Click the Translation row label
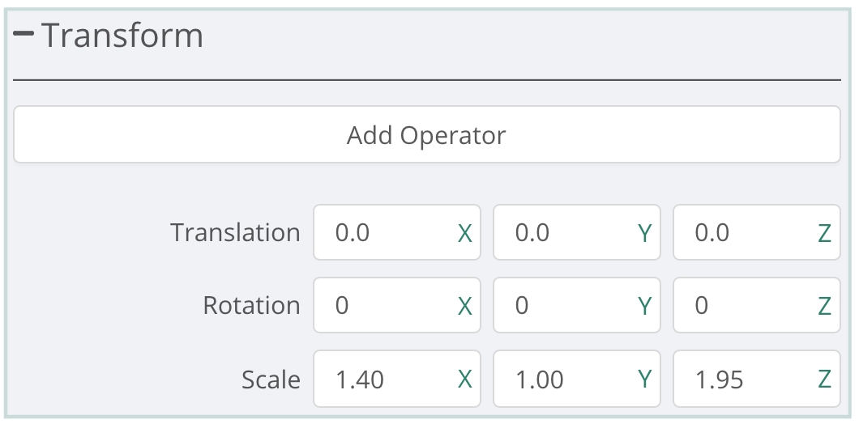The width and height of the screenshot is (859, 424). click(235, 233)
